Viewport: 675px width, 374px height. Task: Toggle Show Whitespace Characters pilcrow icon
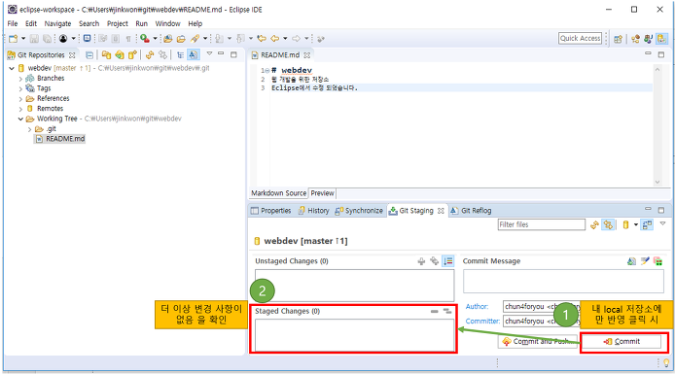click(128, 39)
